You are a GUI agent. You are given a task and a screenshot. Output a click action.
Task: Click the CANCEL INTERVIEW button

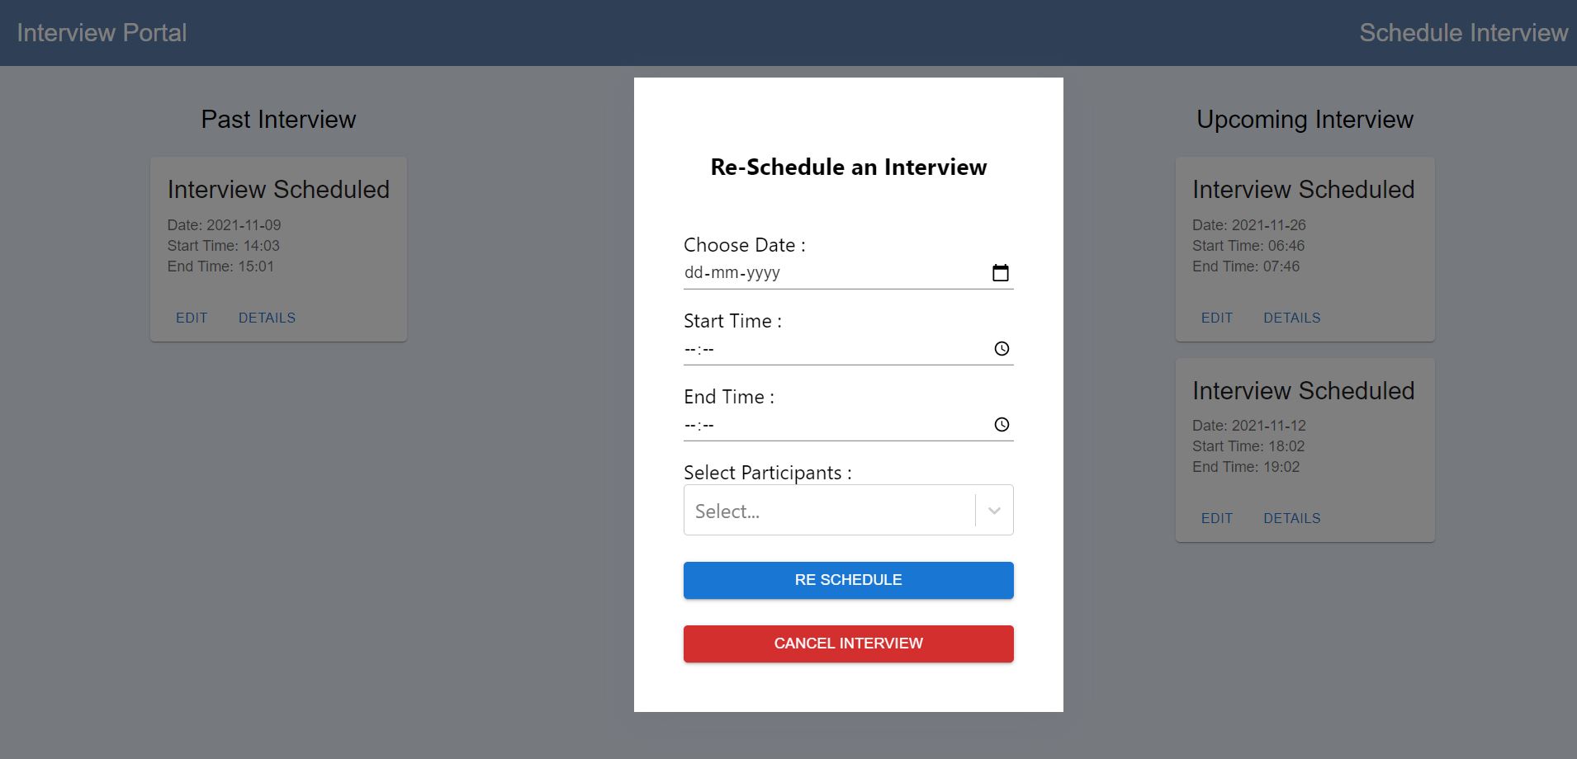(x=847, y=643)
